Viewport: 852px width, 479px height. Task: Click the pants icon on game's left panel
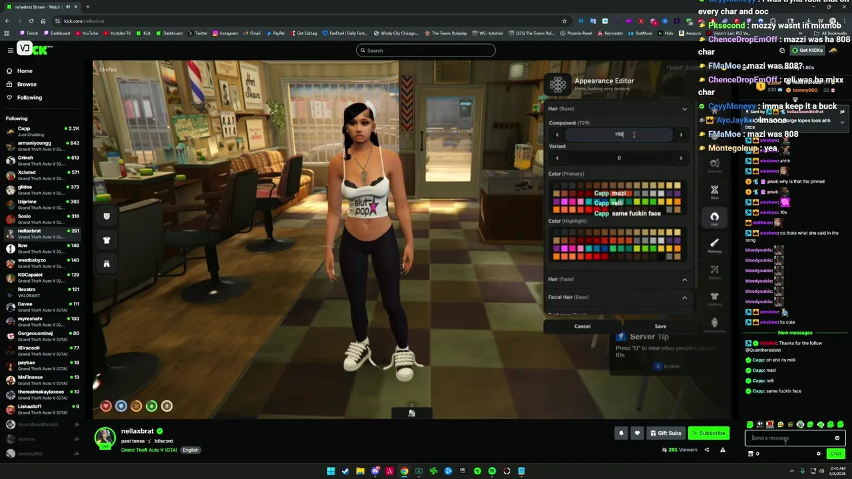click(x=106, y=264)
